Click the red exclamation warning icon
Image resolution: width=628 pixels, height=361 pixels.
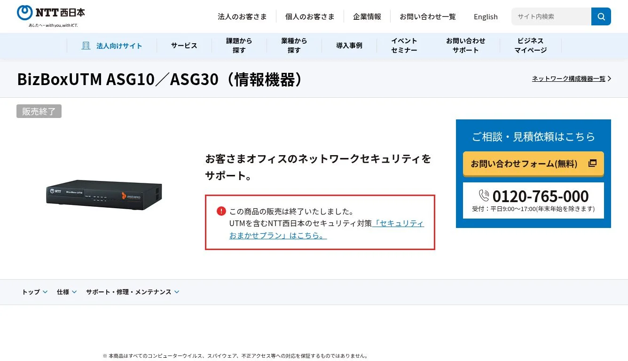tap(221, 211)
